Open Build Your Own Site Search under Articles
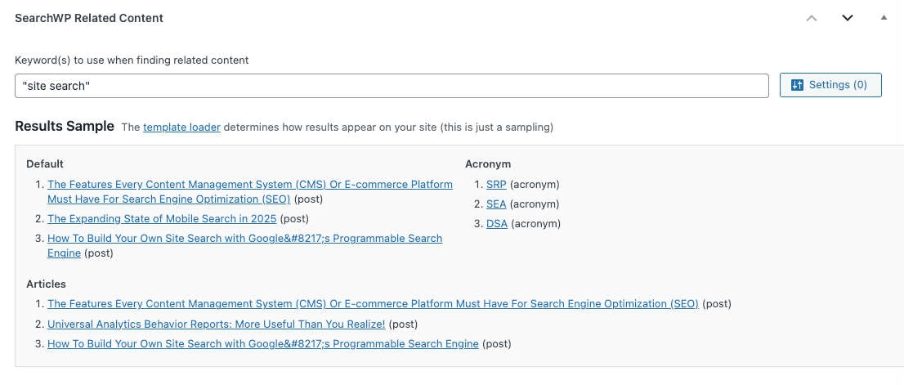Screen dimensions: 904x385 pyautogui.click(x=262, y=344)
